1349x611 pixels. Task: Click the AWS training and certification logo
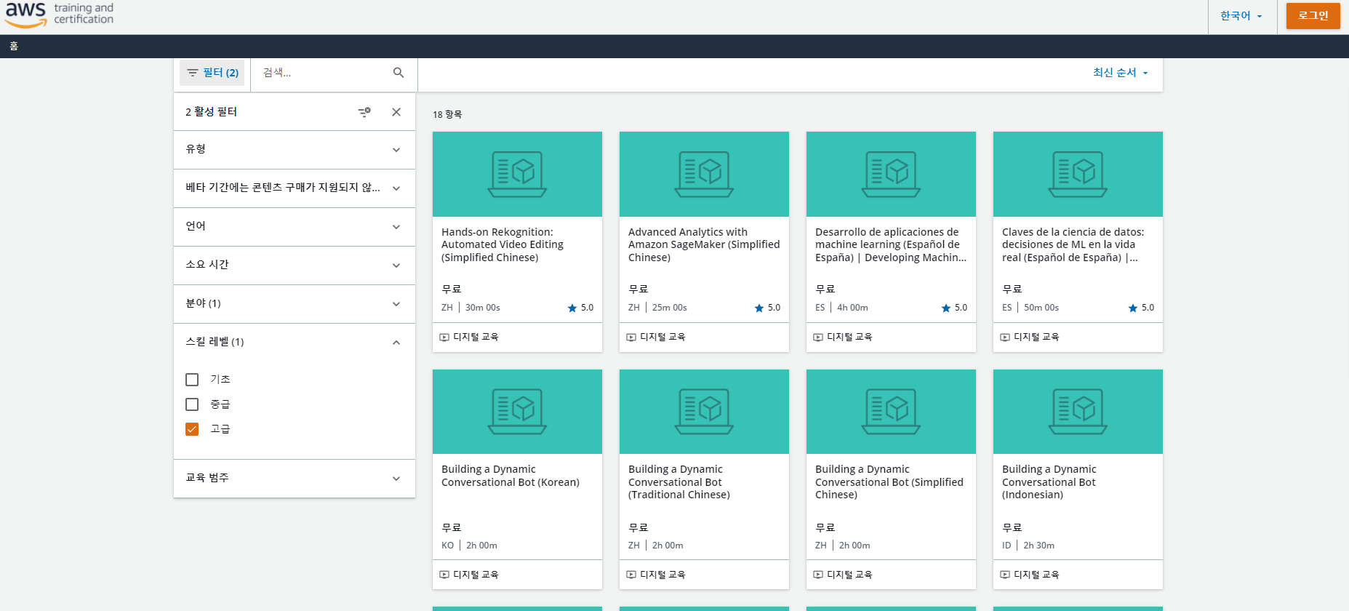[59, 15]
